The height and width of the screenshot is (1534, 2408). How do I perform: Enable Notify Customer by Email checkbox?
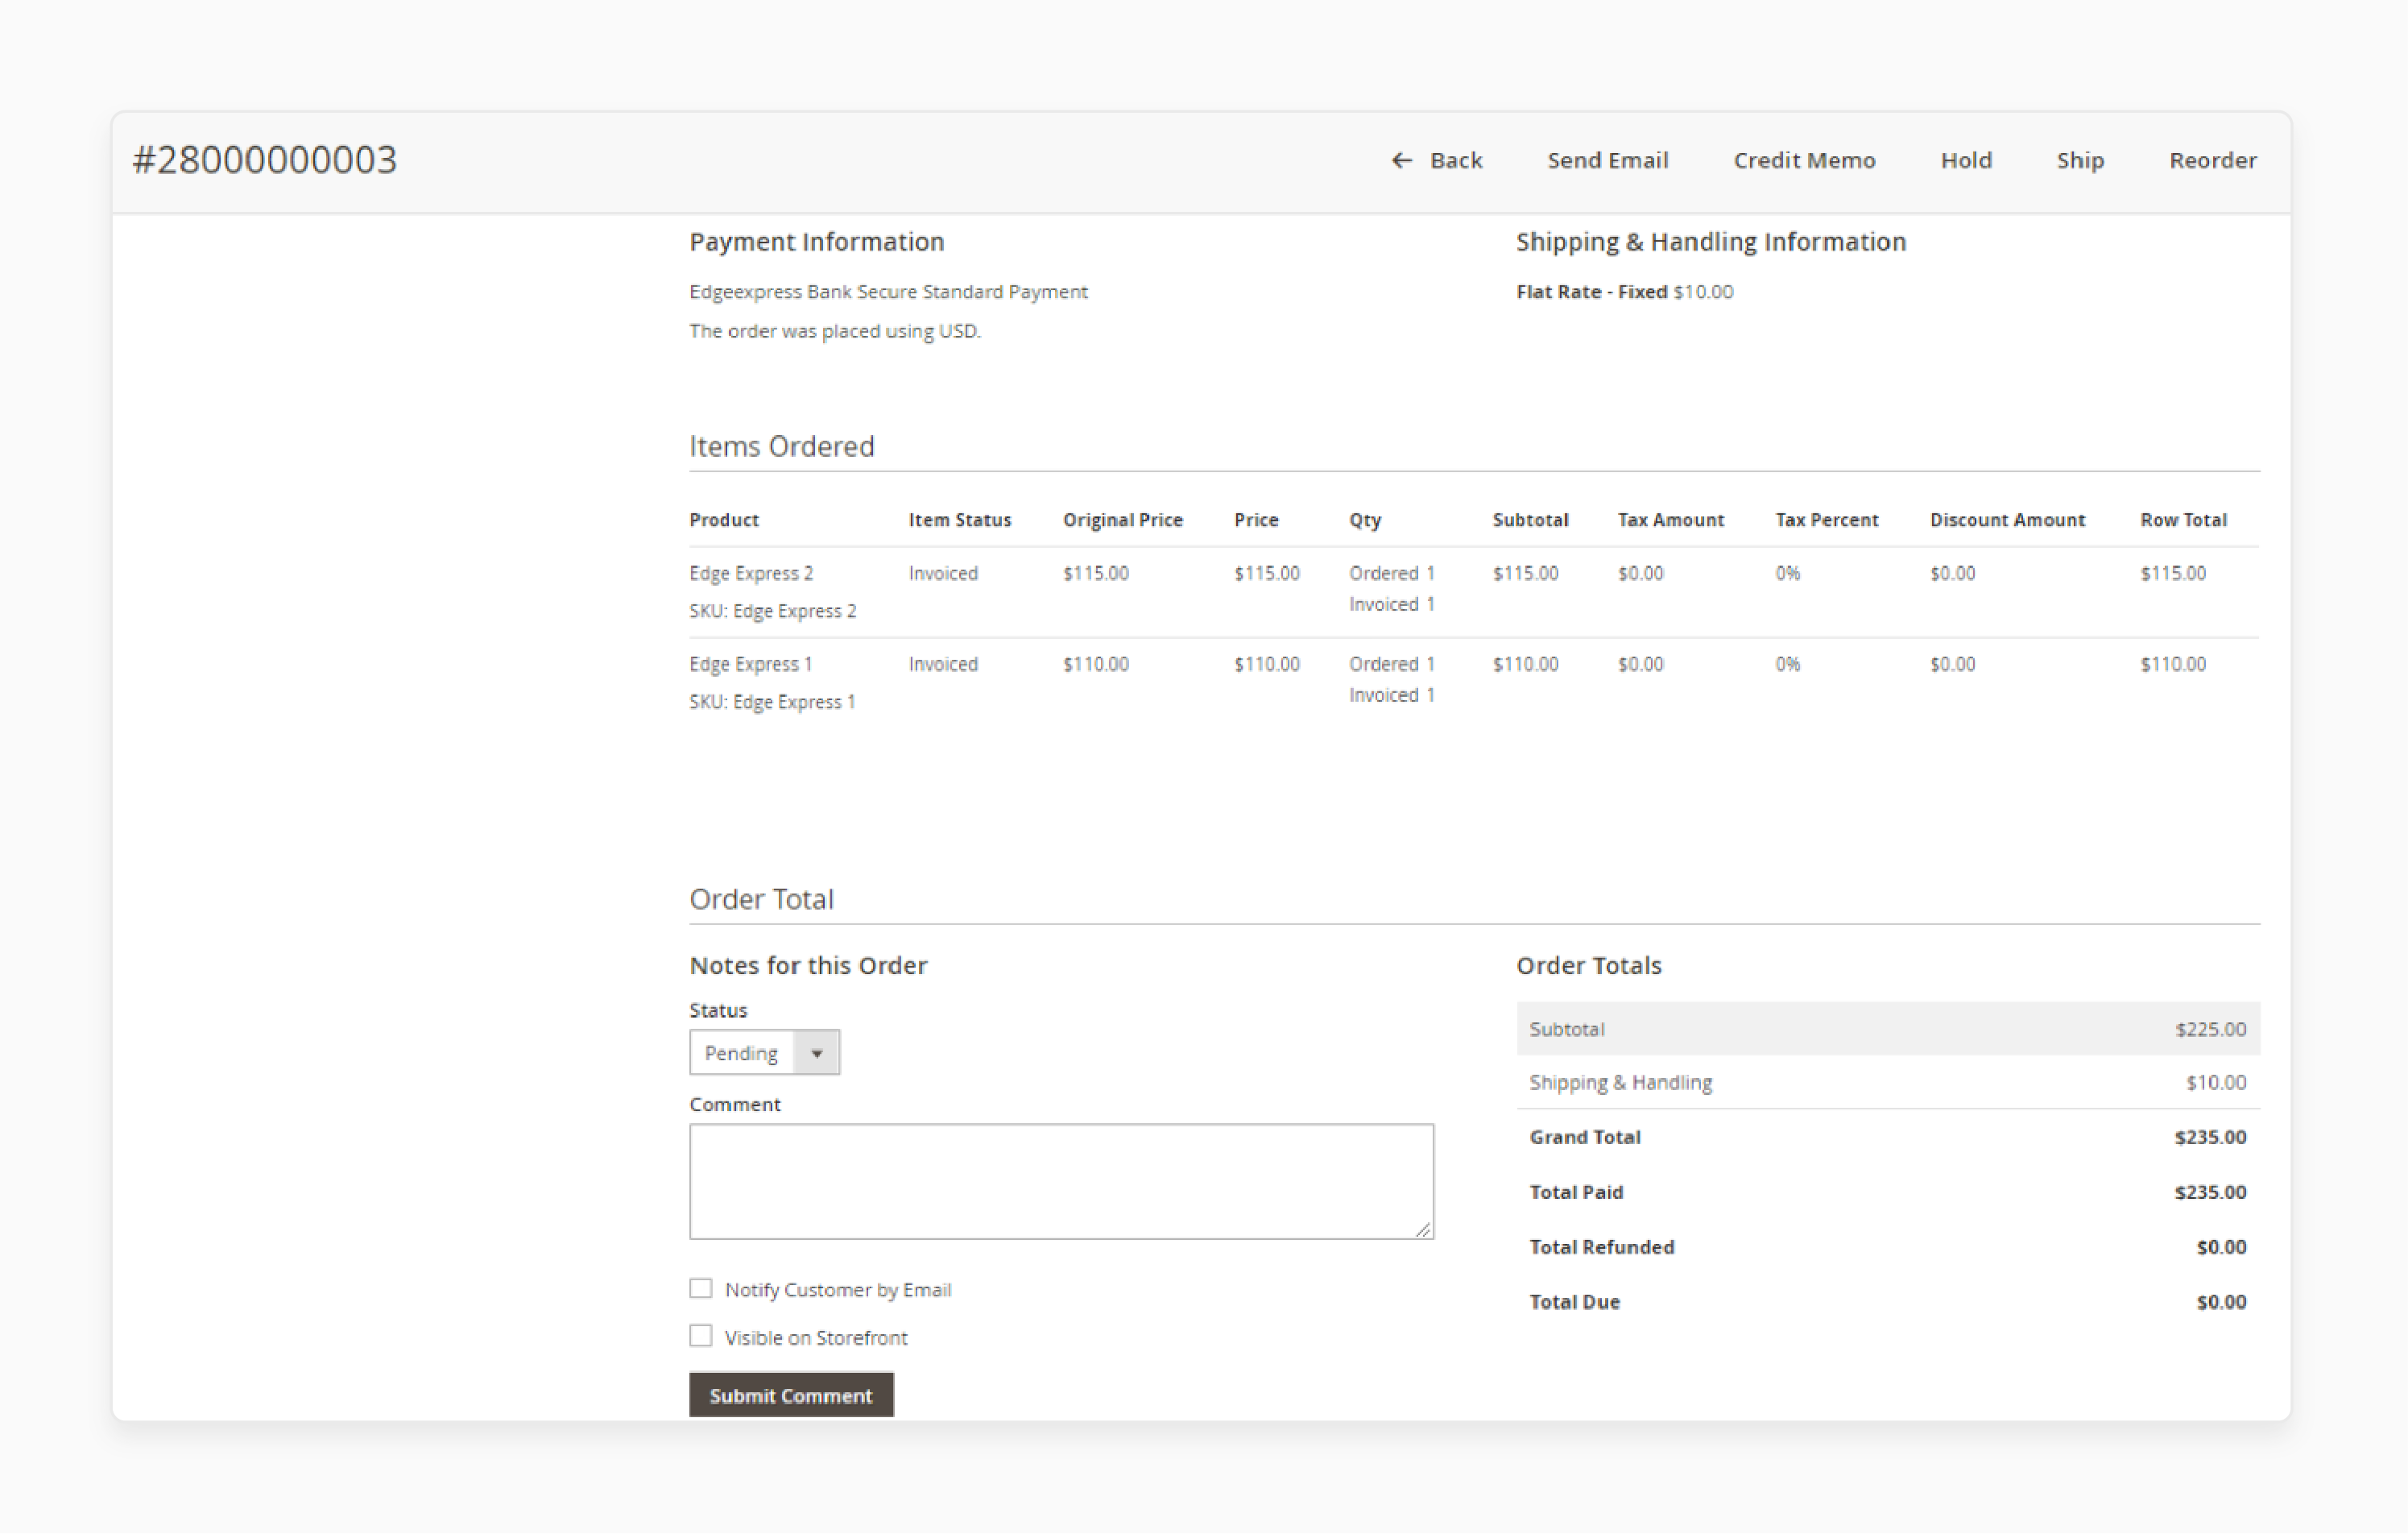[x=700, y=1287]
